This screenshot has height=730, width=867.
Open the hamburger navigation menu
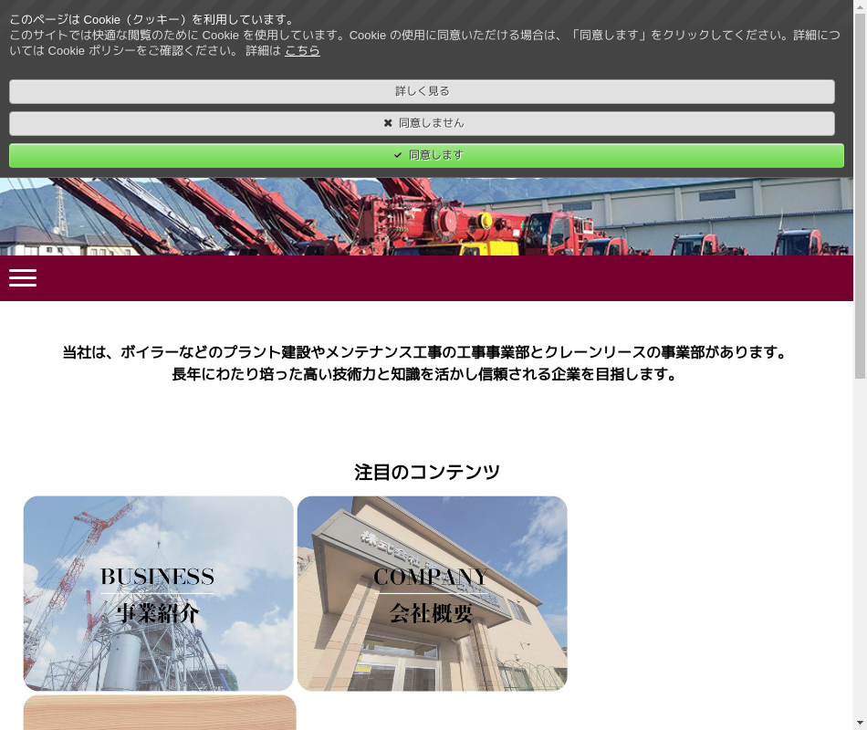click(x=23, y=278)
